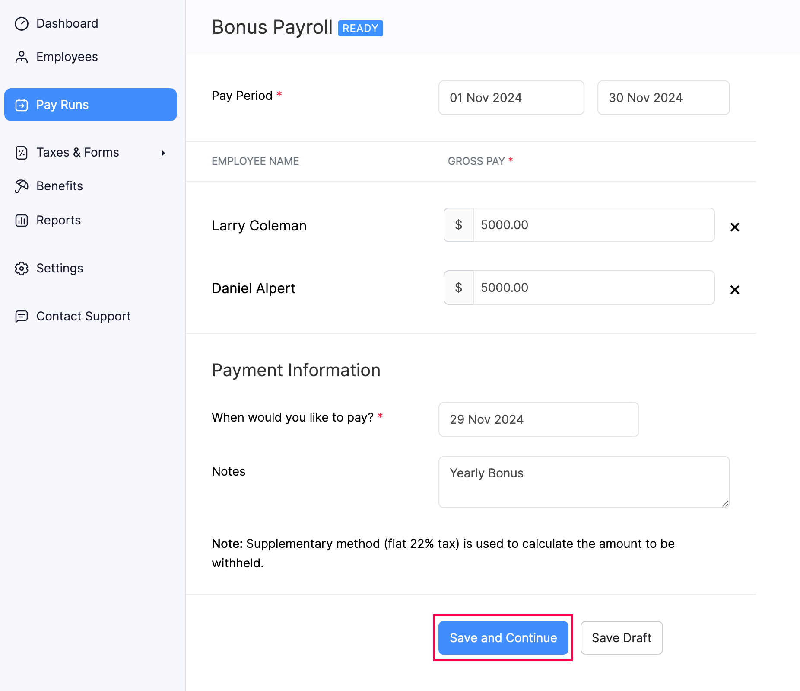Select the Employees menu entry

[x=67, y=57]
